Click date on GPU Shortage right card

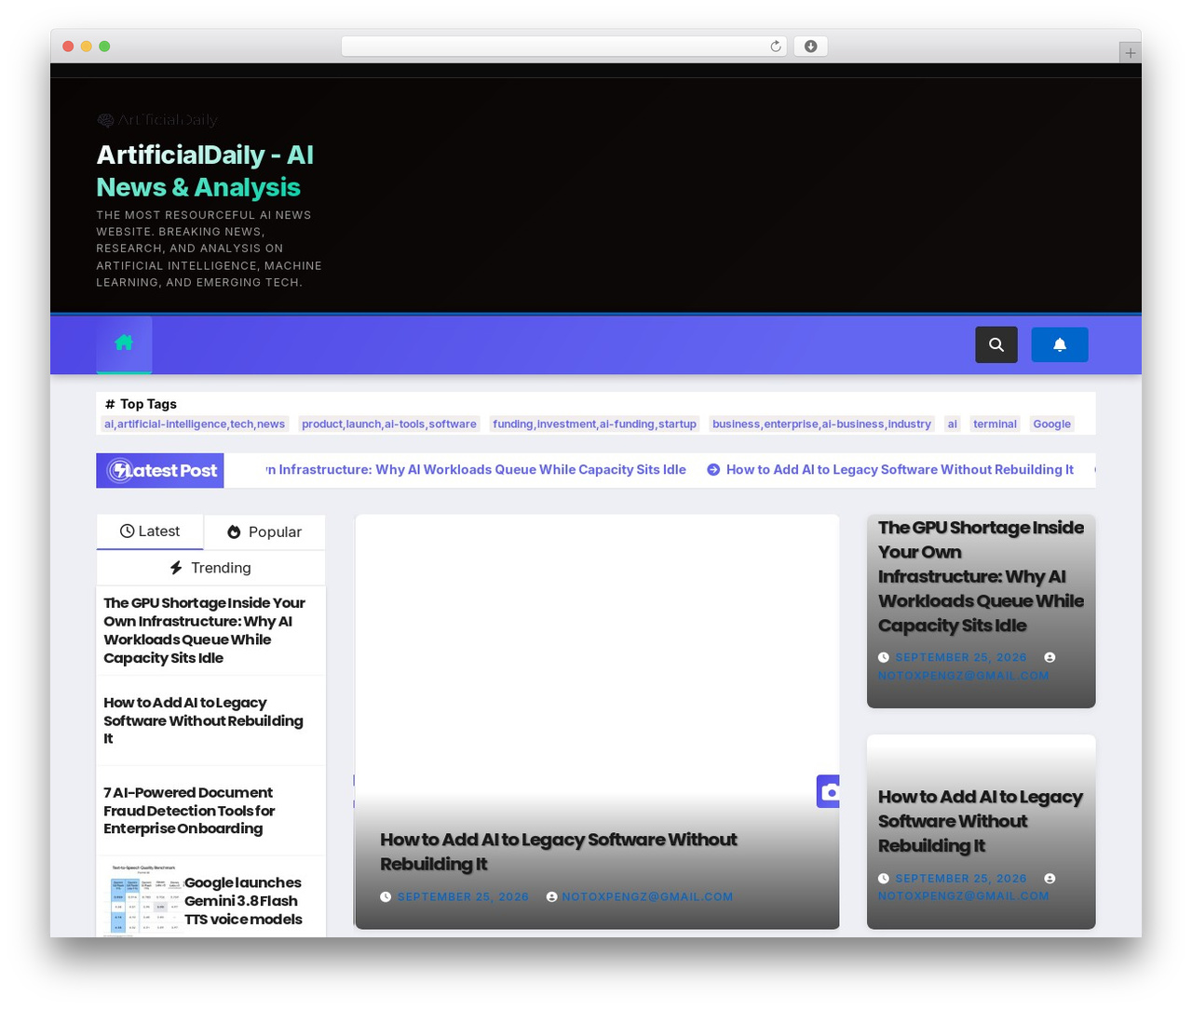point(961,658)
